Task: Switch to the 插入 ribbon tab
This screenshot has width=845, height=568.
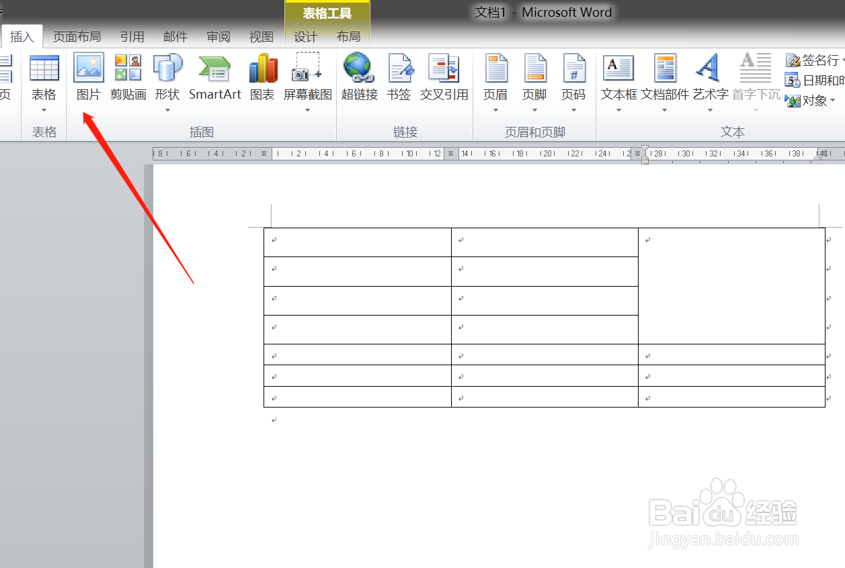Action: 22,36
